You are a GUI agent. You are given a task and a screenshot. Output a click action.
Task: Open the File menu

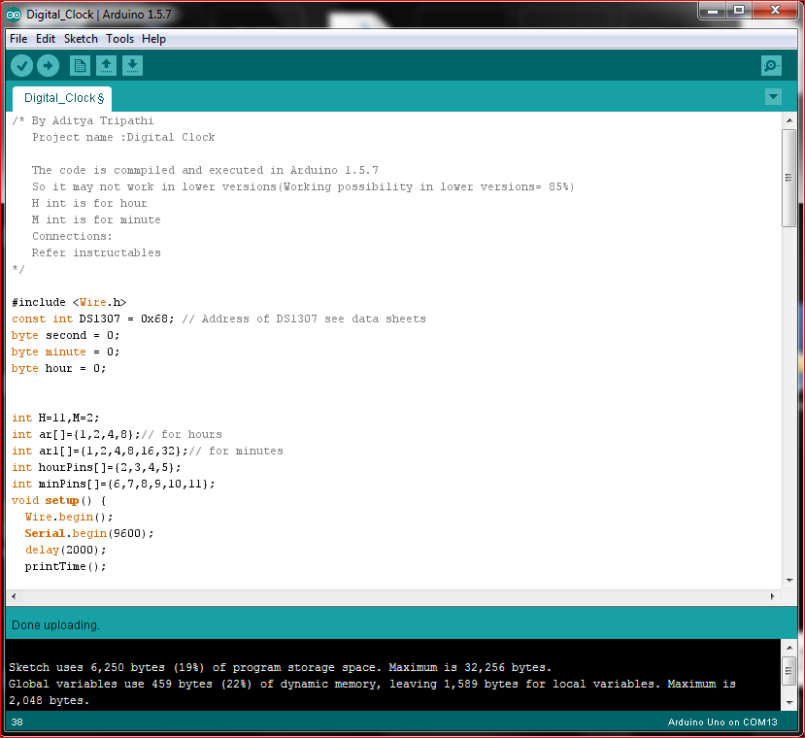pyautogui.click(x=18, y=39)
